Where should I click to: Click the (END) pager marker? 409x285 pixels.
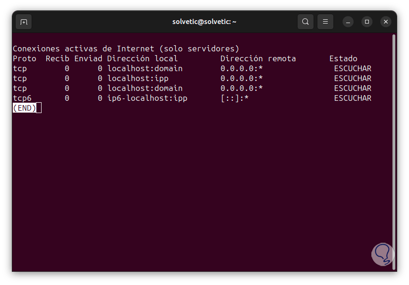25,108
